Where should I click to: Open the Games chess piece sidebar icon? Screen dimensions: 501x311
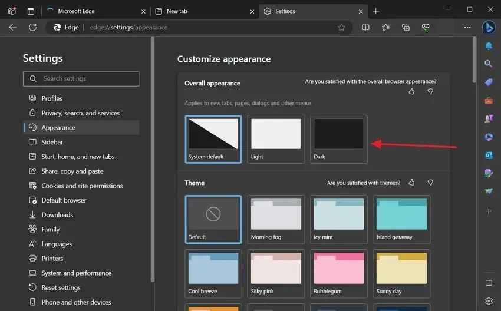pos(489,119)
